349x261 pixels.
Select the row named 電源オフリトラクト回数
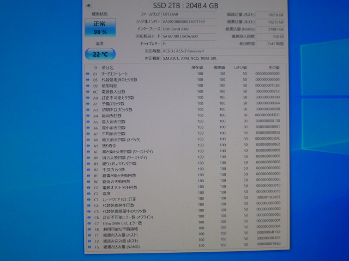[186, 188]
